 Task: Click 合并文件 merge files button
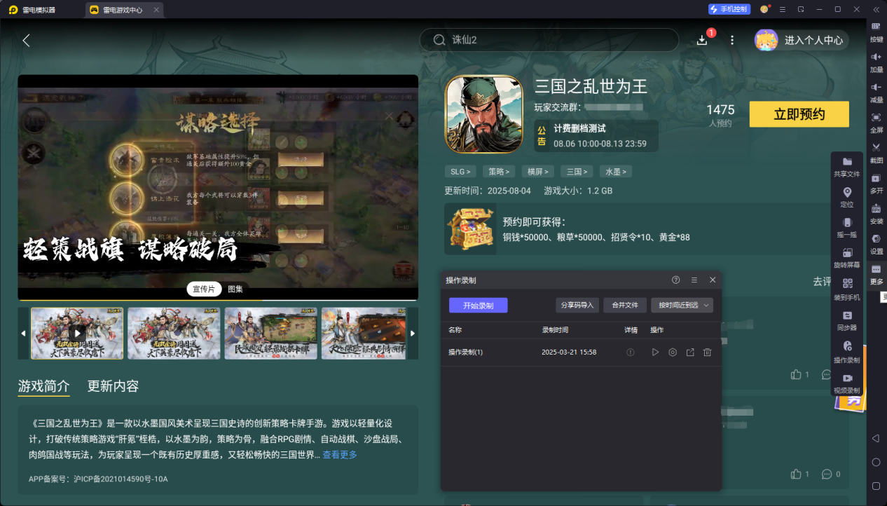pos(625,305)
